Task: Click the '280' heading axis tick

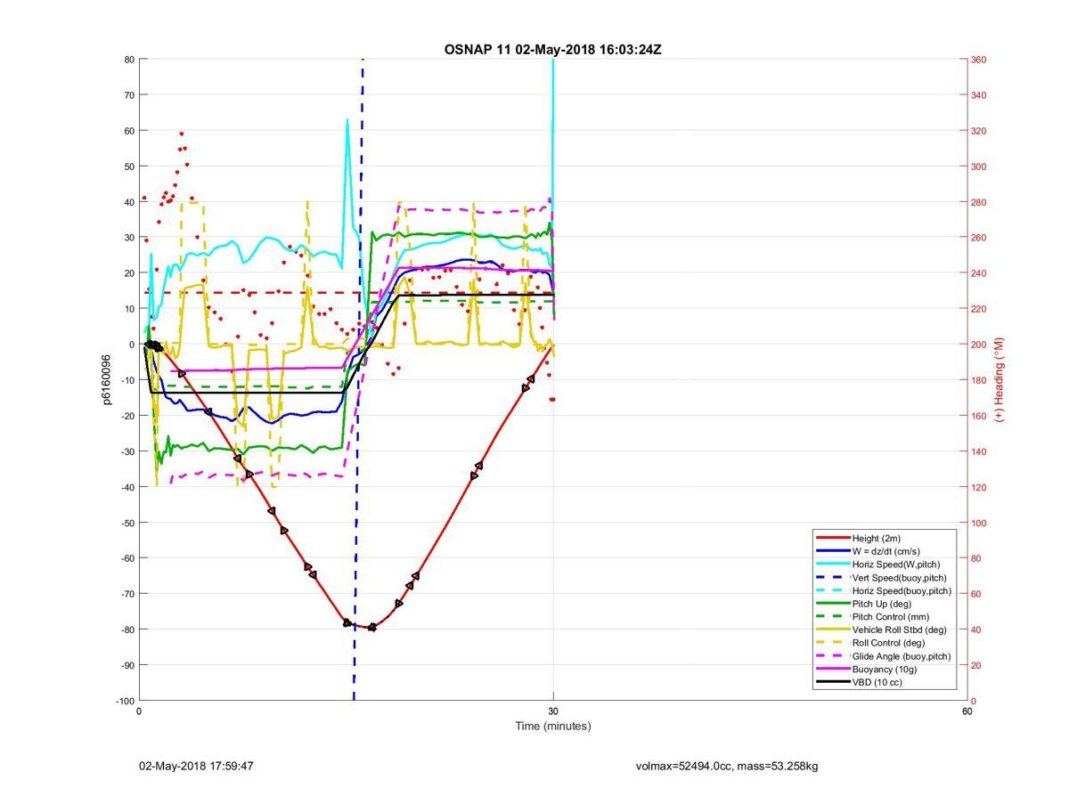Action: (x=978, y=202)
